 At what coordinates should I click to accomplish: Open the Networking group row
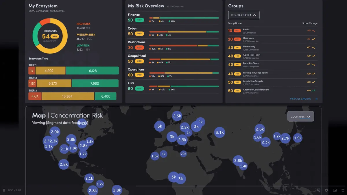click(x=273, y=48)
